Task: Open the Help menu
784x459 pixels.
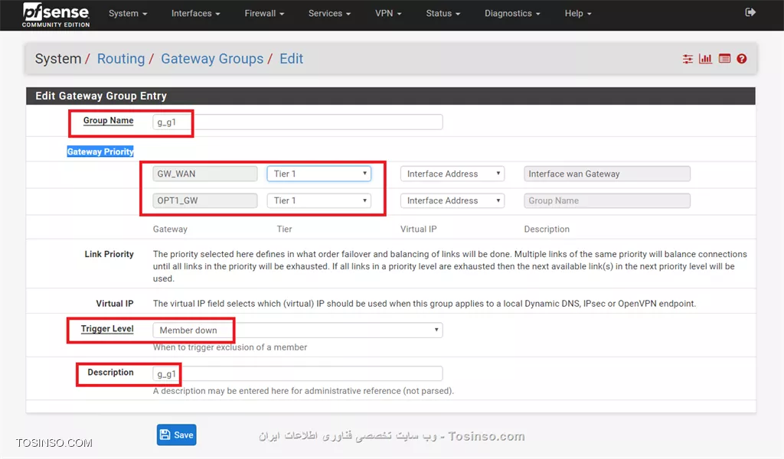Action: click(x=578, y=14)
